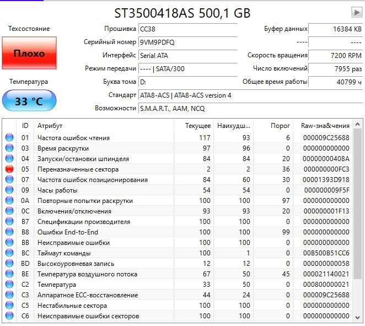Click the Интерфейс field showing Serial ATA
365x326 pixels.
[x=187, y=55]
